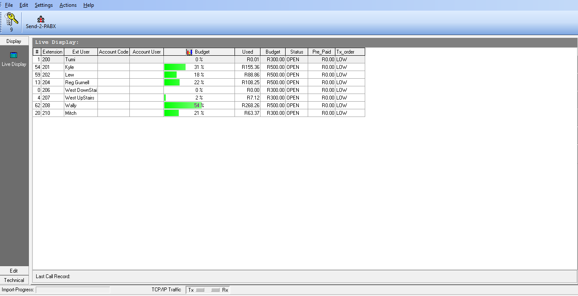Click the Status column header

pyautogui.click(x=296, y=52)
